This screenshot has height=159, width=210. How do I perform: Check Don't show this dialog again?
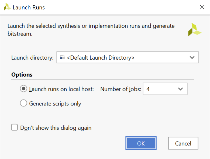[x=15, y=127]
